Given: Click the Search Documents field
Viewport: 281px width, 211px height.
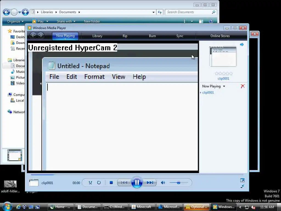Looking at the screenshot, I should click(191, 12).
